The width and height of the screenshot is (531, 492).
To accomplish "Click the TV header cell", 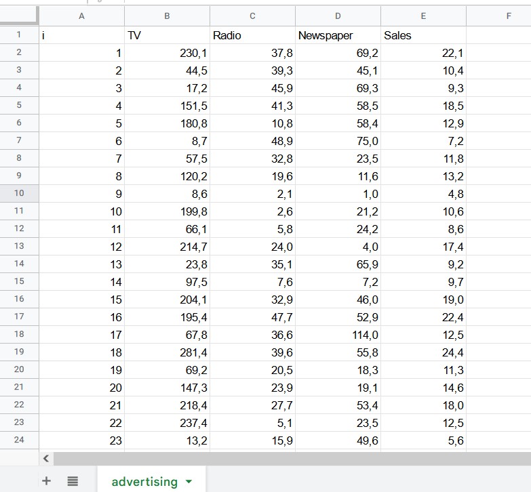I will 167,35.
